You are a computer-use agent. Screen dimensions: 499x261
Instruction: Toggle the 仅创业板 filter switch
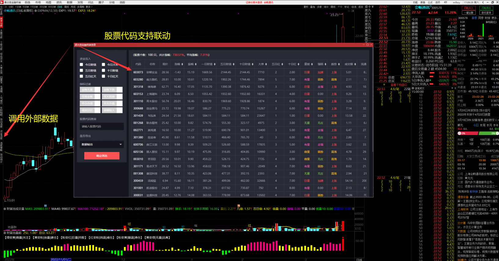click(90, 96)
